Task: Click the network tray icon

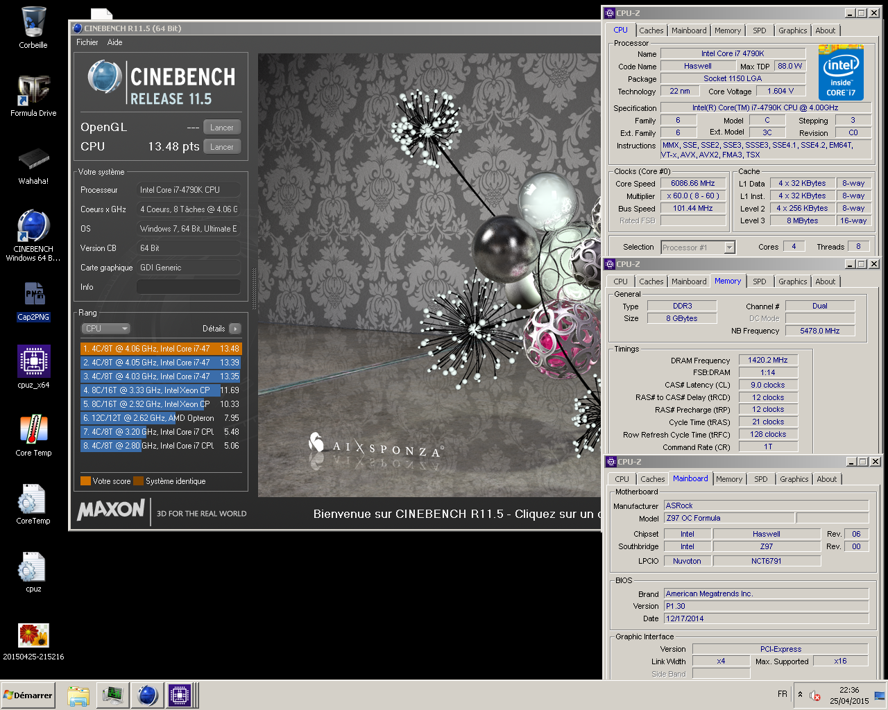Action: [x=879, y=695]
